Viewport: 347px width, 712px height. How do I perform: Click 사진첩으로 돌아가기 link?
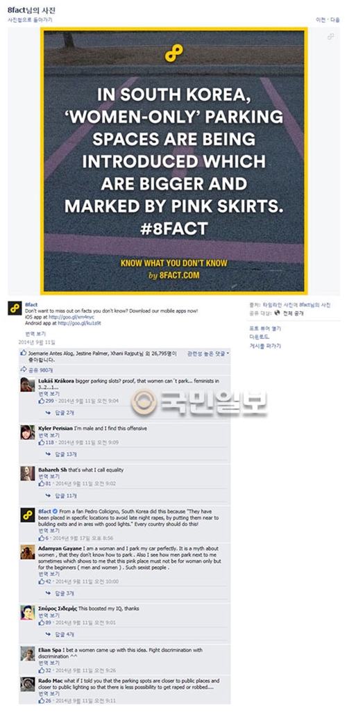click(x=30, y=20)
